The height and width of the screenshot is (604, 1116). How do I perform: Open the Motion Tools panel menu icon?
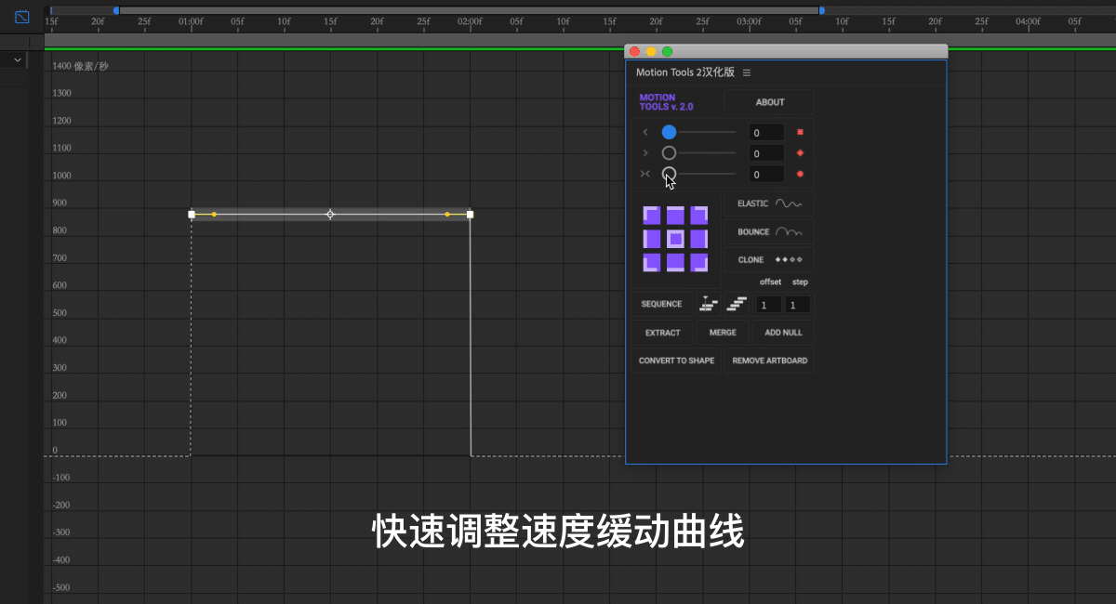click(x=747, y=72)
